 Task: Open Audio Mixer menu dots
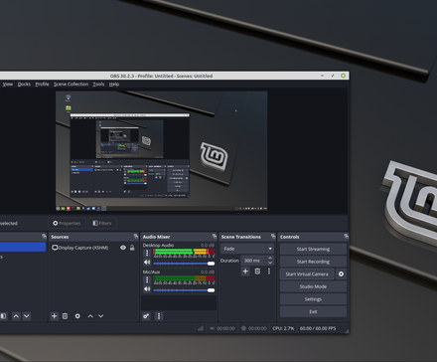[x=159, y=316]
